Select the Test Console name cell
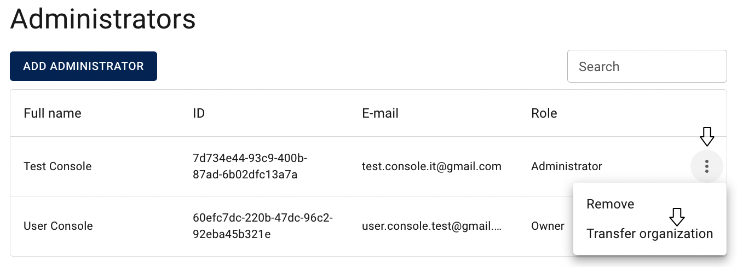 pyautogui.click(x=57, y=166)
